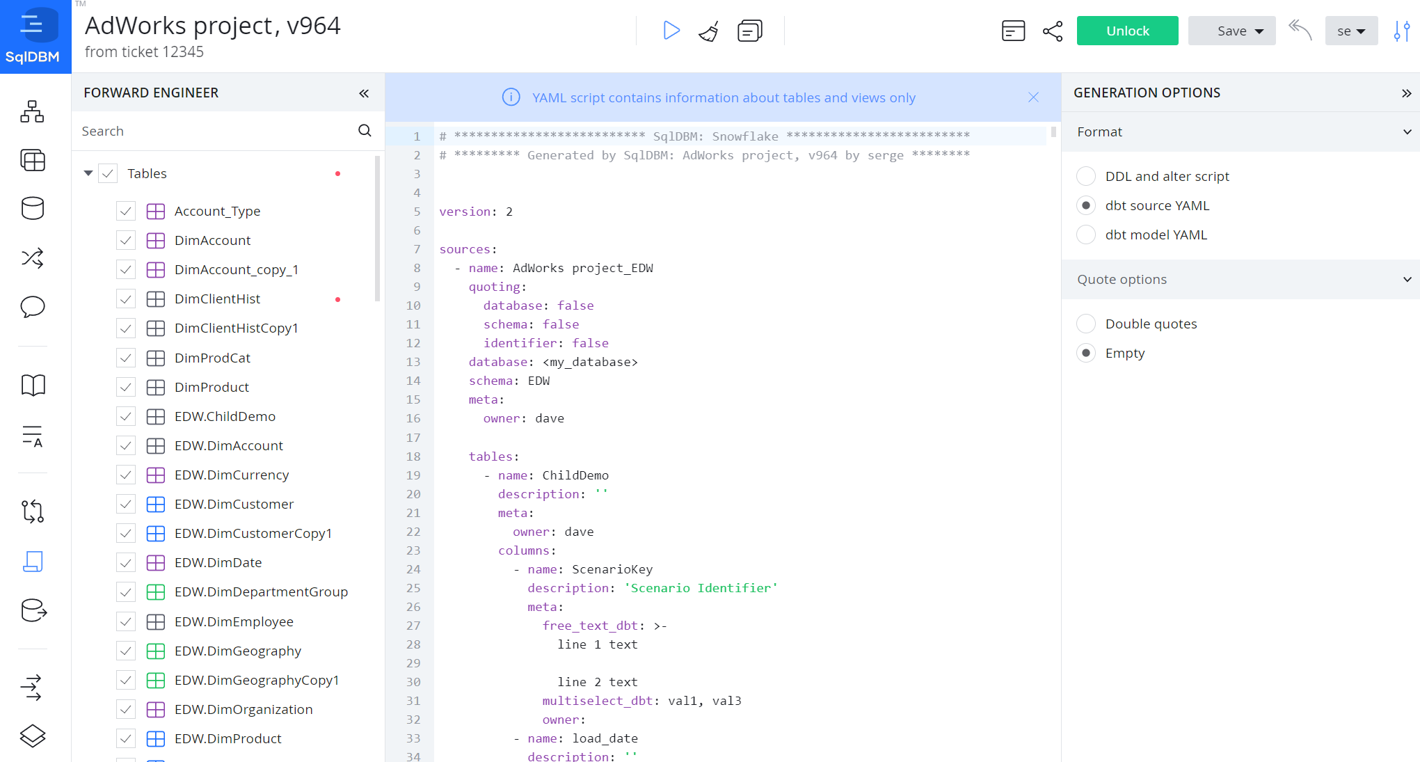This screenshot has height=762, width=1420.
Task: Open the Relationships shuffle icon in sidebar
Action: click(x=32, y=257)
